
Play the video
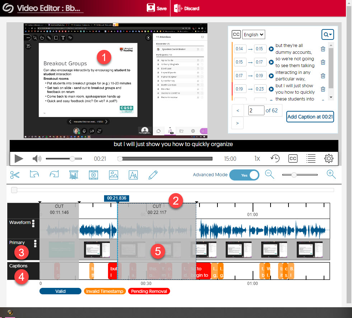pos(19,159)
